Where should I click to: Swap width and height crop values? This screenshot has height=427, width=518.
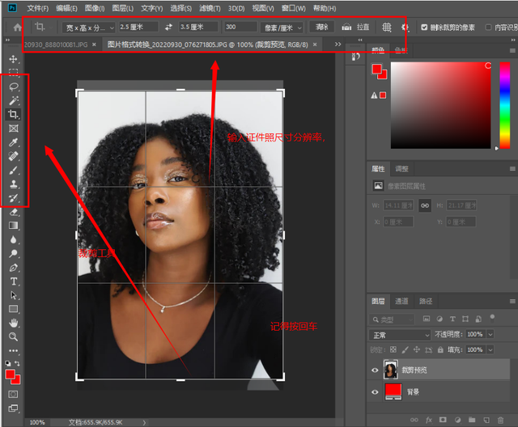(168, 27)
